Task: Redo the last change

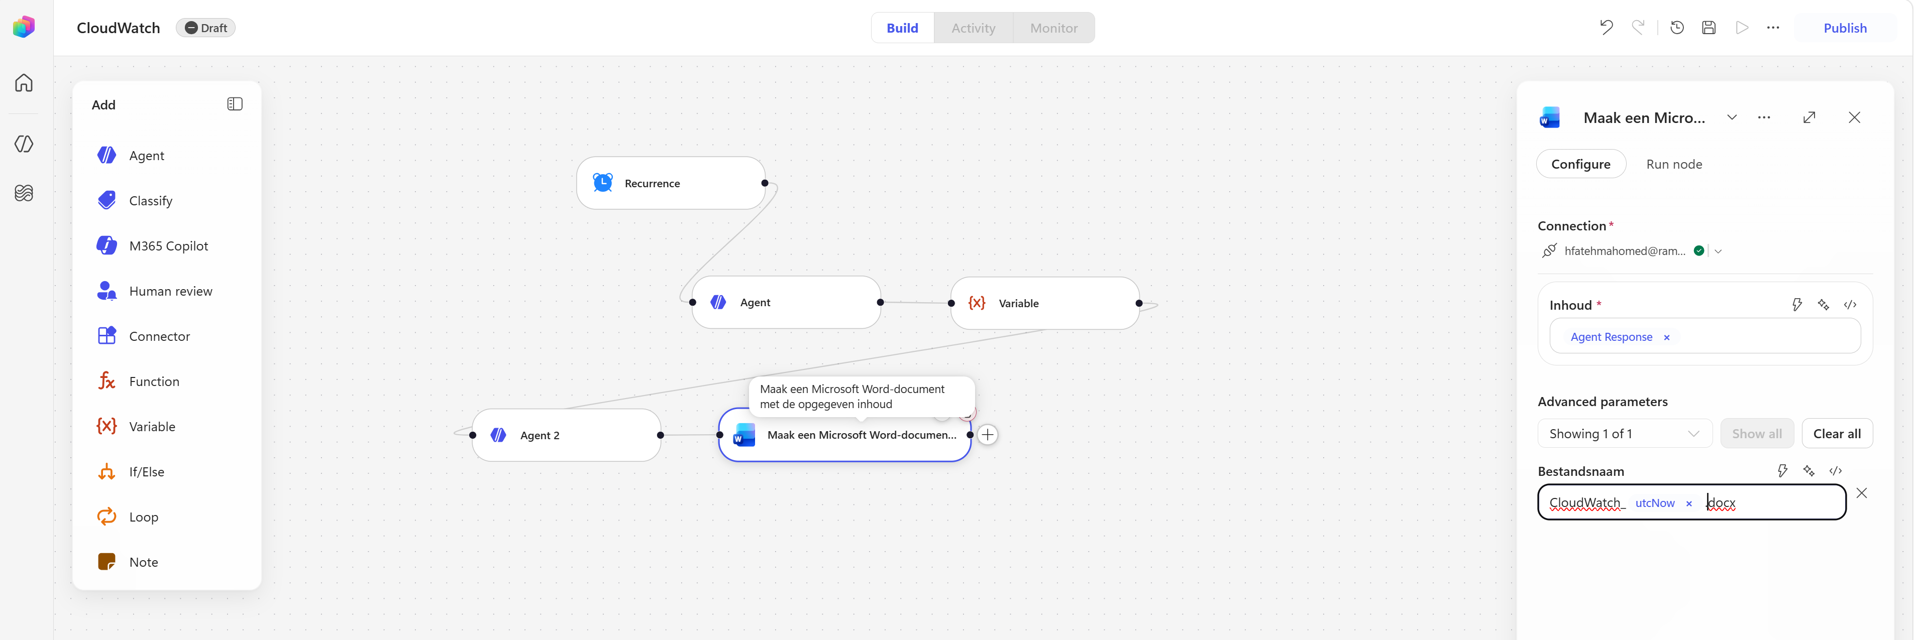Action: [1638, 28]
